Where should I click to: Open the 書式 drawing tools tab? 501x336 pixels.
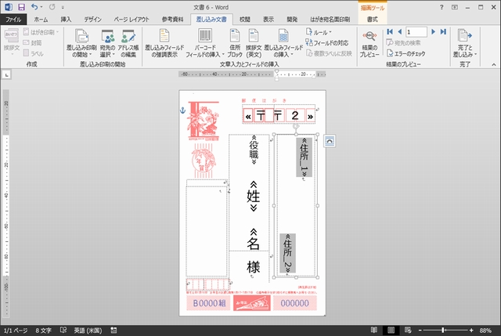click(373, 20)
